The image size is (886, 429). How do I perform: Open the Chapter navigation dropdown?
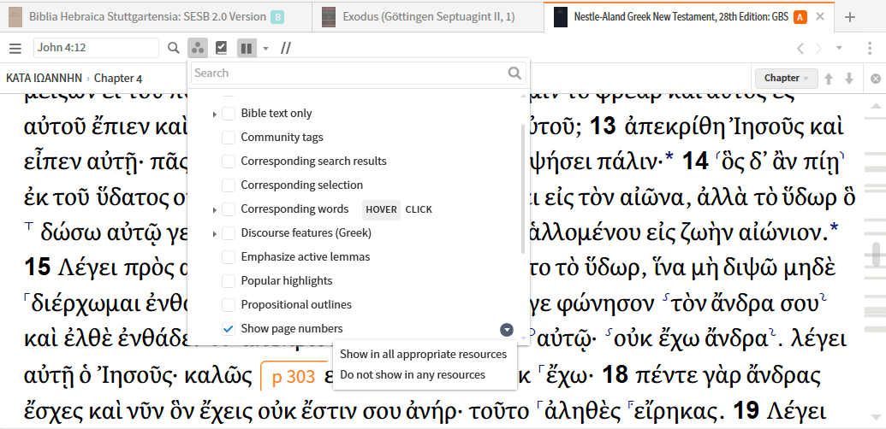[x=787, y=78]
